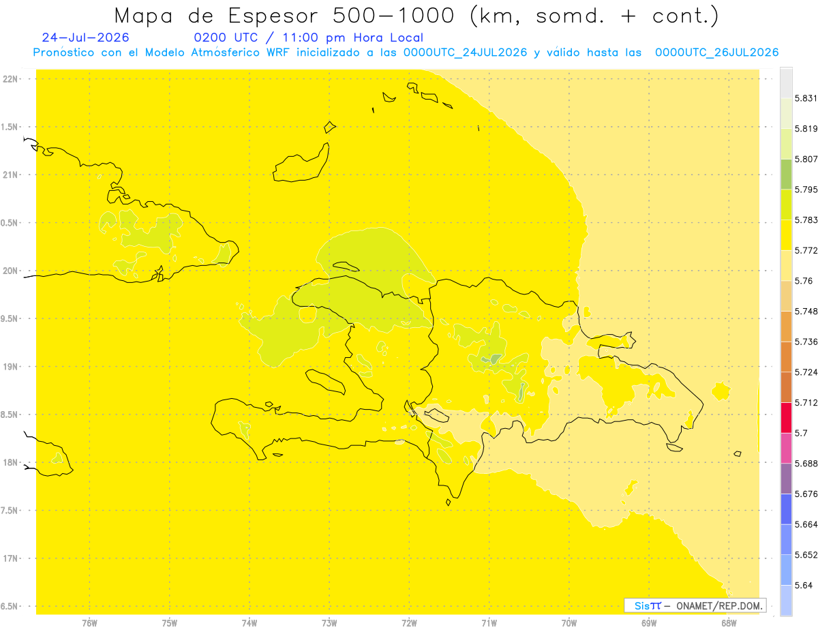Image resolution: width=818 pixels, height=632 pixels.
Task: Click the 70W longitude label
Action: coord(569,623)
